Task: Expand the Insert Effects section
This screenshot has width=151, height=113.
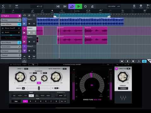Action: pyautogui.click(x=11, y=24)
